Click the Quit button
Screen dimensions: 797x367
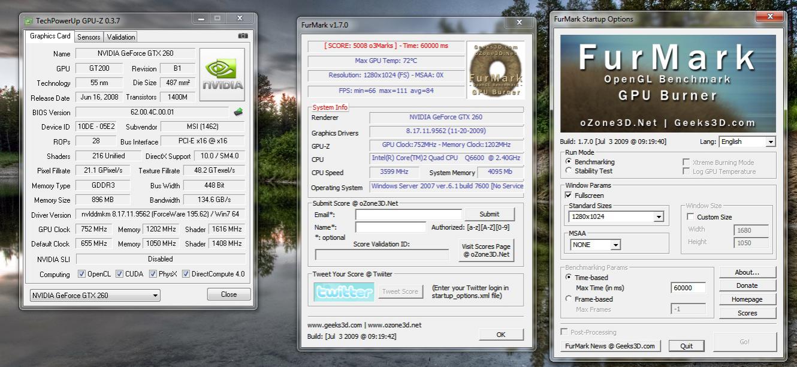coord(687,346)
